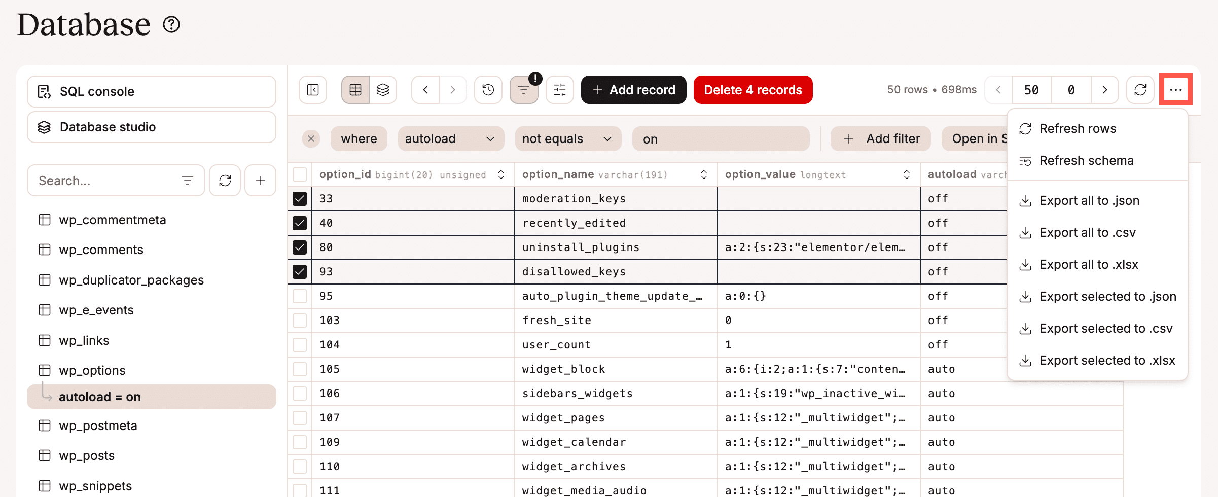Switch to schema layers view
1218x497 pixels.
(384, 89)
